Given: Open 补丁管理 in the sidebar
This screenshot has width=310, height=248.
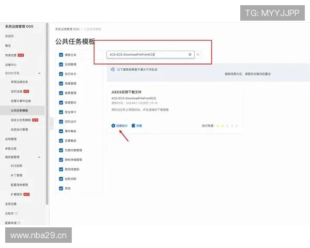Looking at the screenshot, I should (17, 175).
